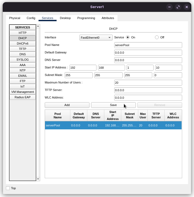
Task: Edit Subnet Mask second octet
Action: pos(108,75)
